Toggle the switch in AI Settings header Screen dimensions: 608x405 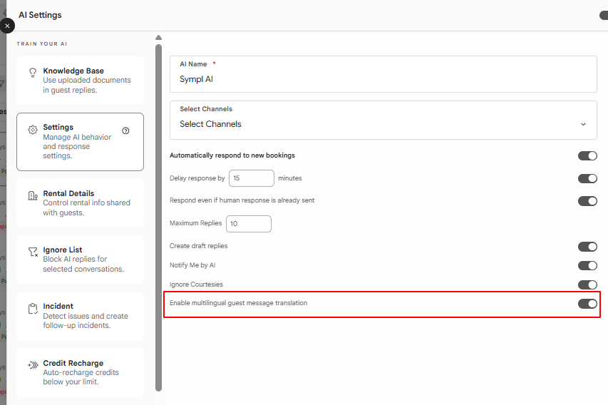[604, 15]
